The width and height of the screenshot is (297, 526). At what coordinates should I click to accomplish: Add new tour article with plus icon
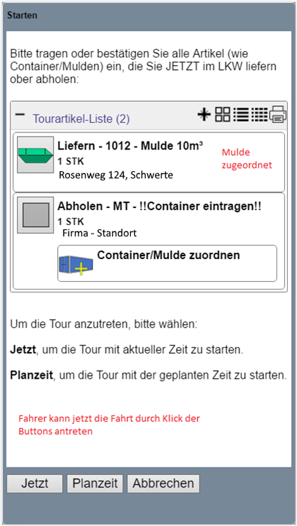coord(204,115)
